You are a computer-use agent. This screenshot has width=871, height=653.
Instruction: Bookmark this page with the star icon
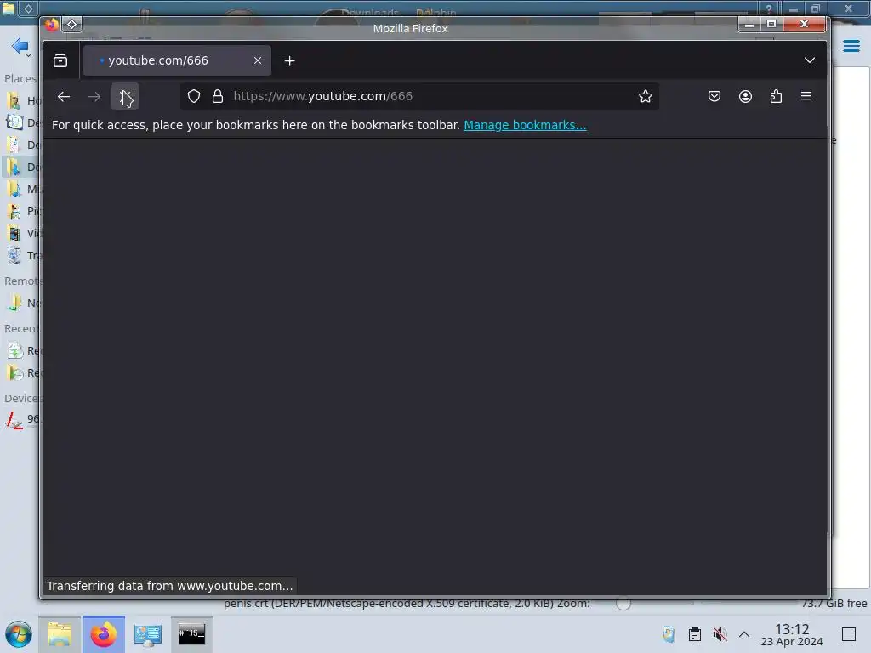(645, 97)
